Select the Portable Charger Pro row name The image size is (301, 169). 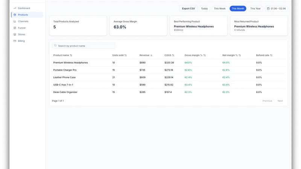65,70
